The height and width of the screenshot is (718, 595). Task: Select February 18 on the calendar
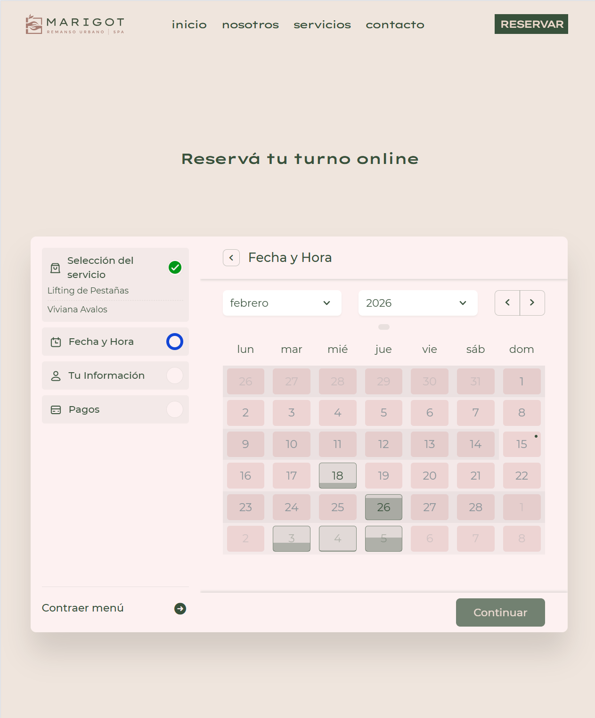coord(337,475)
